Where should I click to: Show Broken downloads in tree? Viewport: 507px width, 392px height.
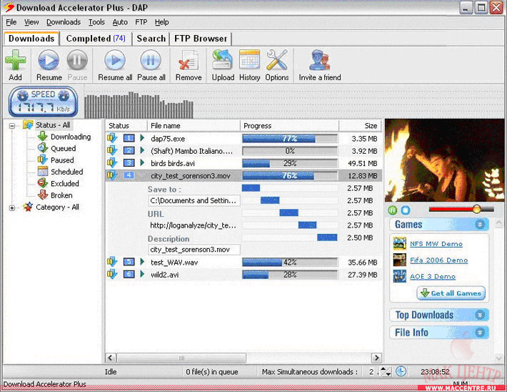61,195
